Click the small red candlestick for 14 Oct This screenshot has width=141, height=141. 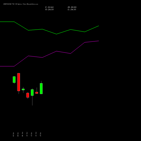click(37, 93)
